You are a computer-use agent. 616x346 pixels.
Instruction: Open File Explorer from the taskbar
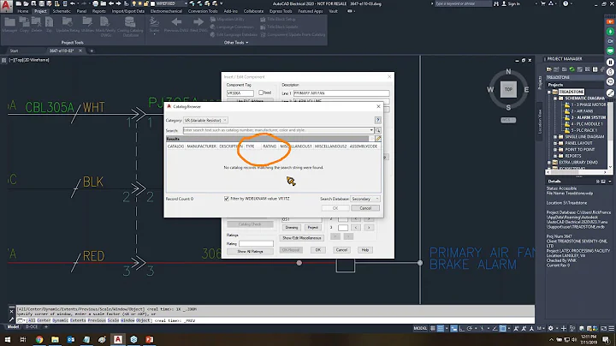click(x=55, y=339)
